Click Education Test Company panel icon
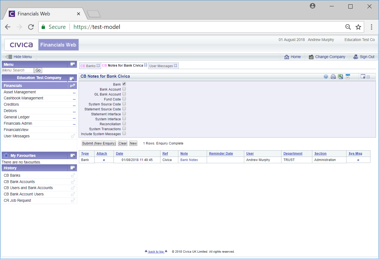This screenshot has height=259, width=379. tap(72, 78)
